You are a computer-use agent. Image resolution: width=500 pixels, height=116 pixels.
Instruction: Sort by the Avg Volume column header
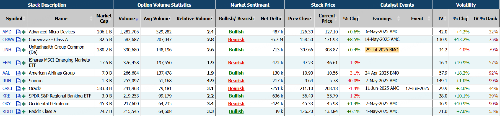(157, 19)
